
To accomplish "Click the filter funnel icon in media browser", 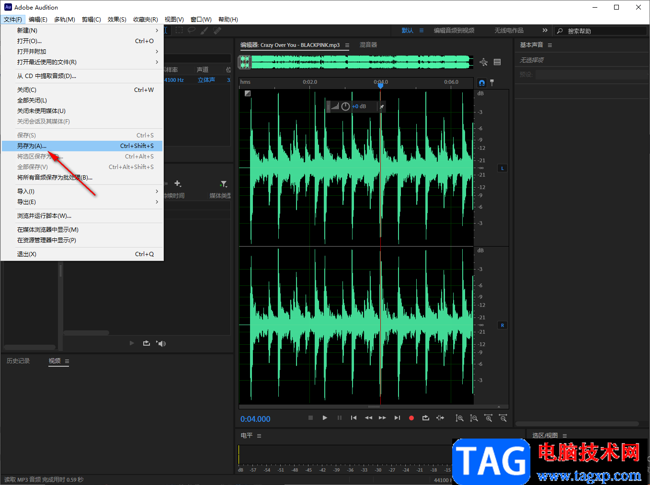I will [224, 184].
